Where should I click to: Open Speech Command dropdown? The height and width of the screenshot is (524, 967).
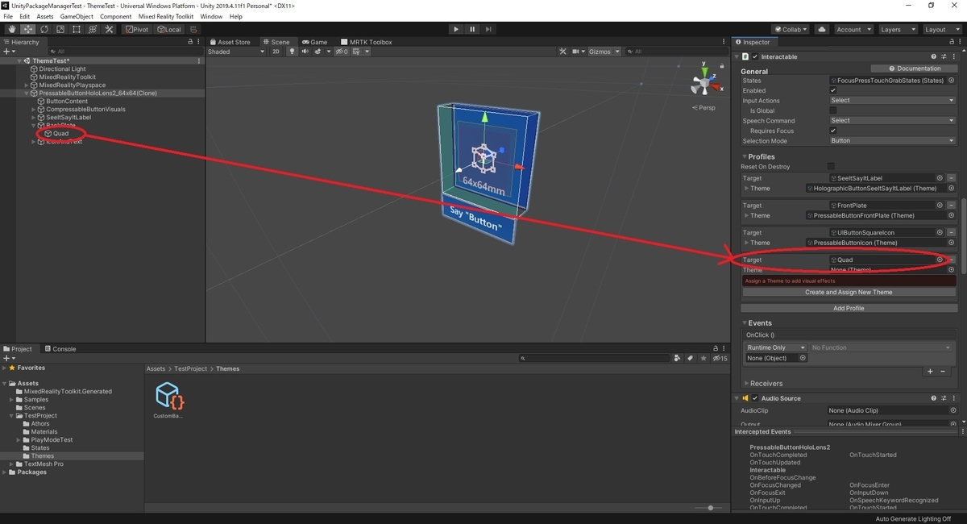(x=892, y=121)
